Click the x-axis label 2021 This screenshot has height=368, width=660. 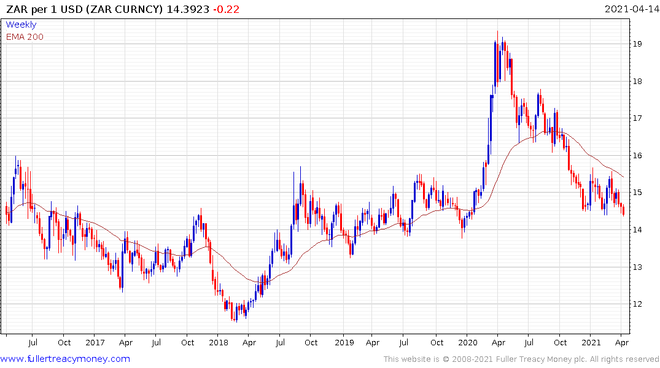(x=591, y=343)
